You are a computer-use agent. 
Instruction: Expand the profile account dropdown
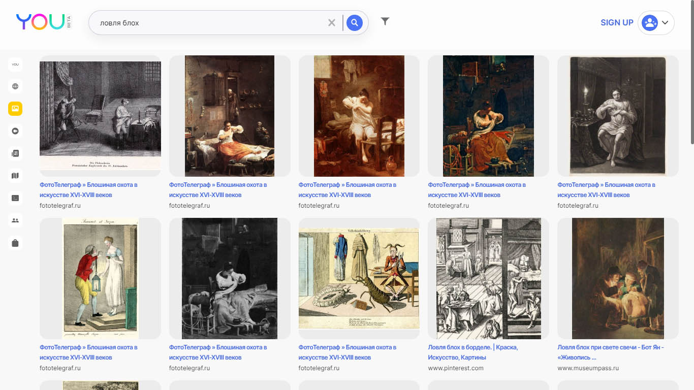[656, 23]
